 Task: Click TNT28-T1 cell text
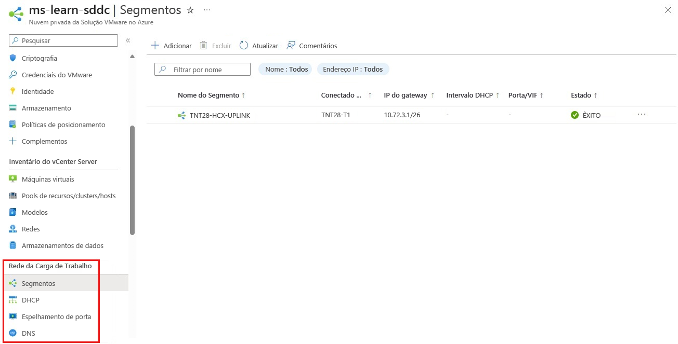335,115
